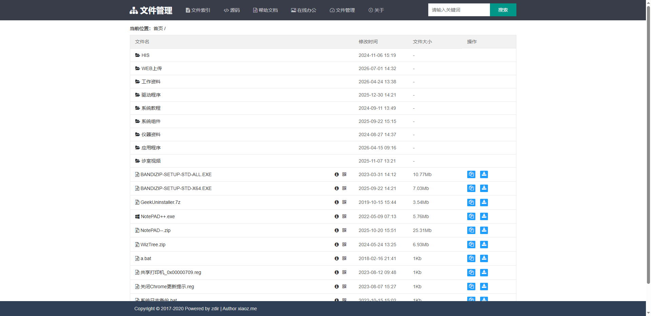Open 帮助文档 in the navigation bar
This screenshot has height=316, width=651.
pos(265,10)
